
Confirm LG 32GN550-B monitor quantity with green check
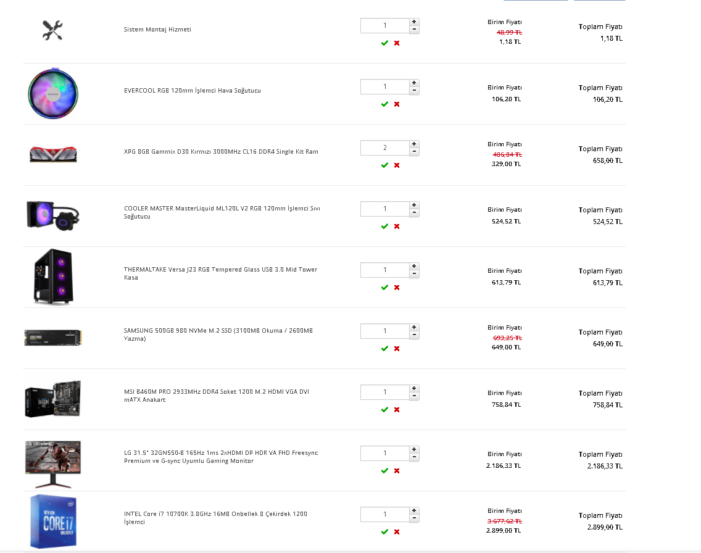pyautogui.click(x=384, y=471)
